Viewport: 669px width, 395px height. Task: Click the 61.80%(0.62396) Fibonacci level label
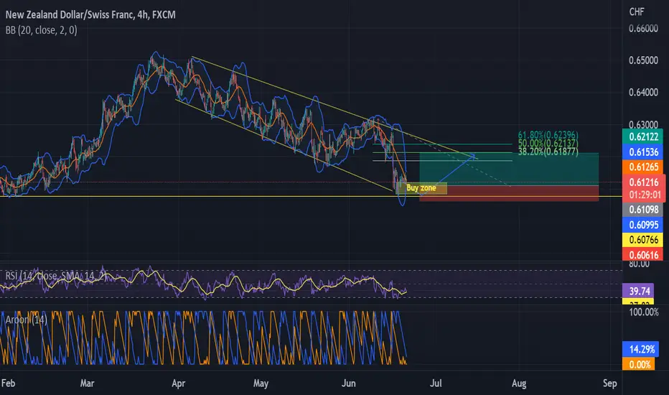(x=548, y=136)
